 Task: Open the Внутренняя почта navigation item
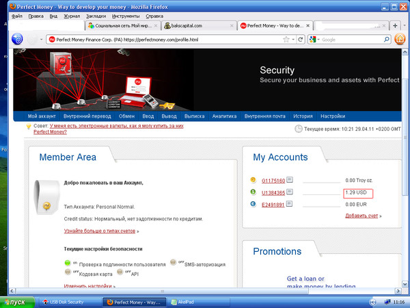click(x=265, y=116)
